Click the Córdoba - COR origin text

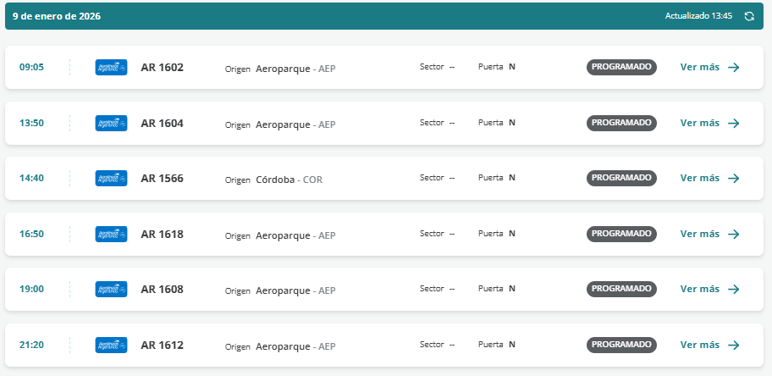[289, 179]
